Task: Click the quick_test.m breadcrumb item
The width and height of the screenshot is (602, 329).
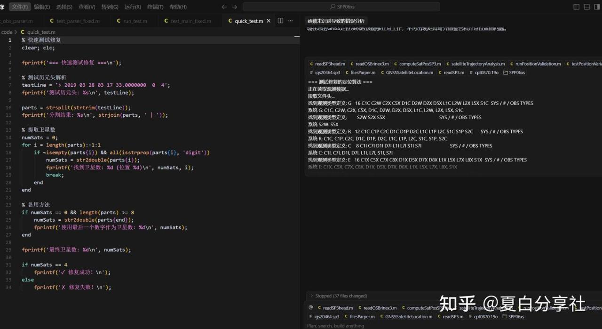Action: (38, 32)
